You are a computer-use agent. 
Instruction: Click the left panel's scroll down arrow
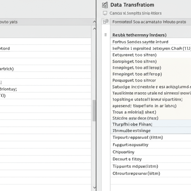click(x=94, y=188)
